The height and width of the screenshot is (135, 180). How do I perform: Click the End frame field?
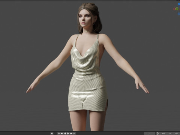(177, 133)
